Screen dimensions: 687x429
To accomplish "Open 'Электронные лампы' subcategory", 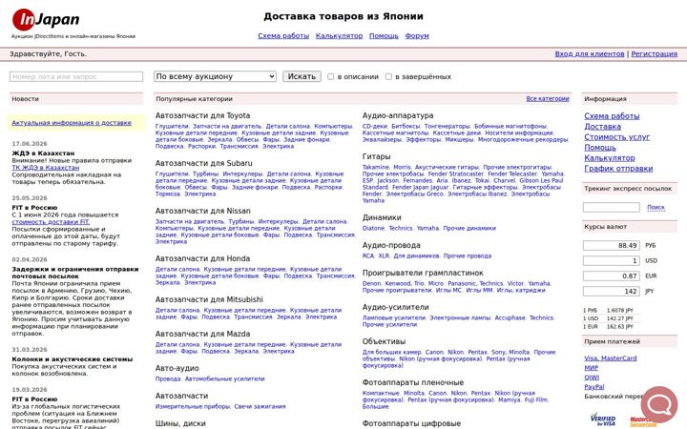I will pos(460,318).
